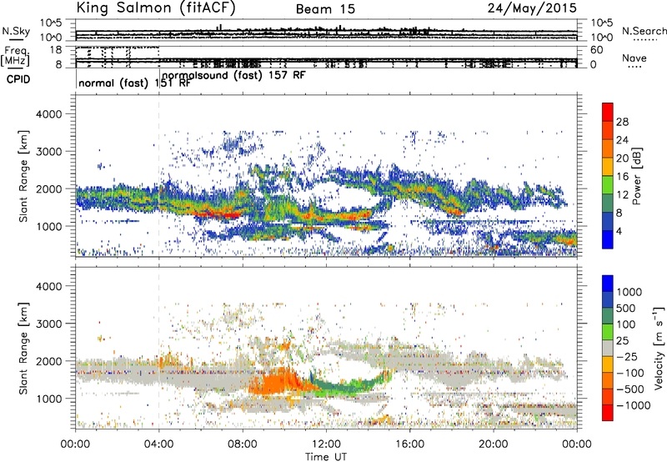667x462 pixels.
Task: Click the 16:00 time tick label
Action: click(409, 444)
